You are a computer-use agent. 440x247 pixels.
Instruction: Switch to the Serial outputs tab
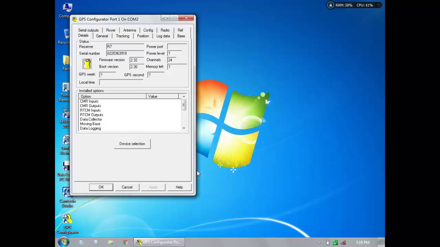point(88,30)
